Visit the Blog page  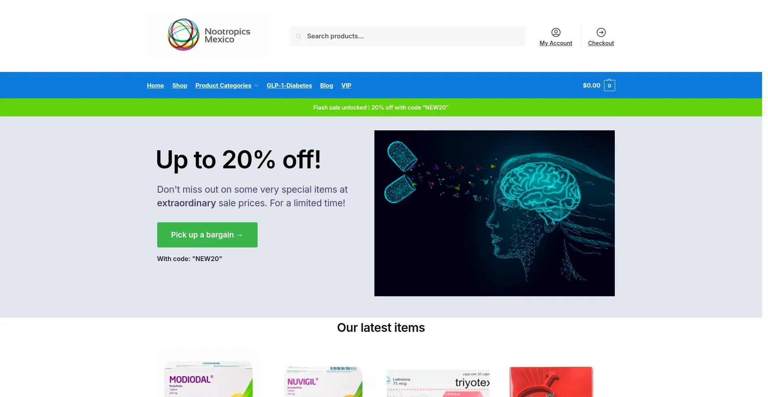(326, 86)
